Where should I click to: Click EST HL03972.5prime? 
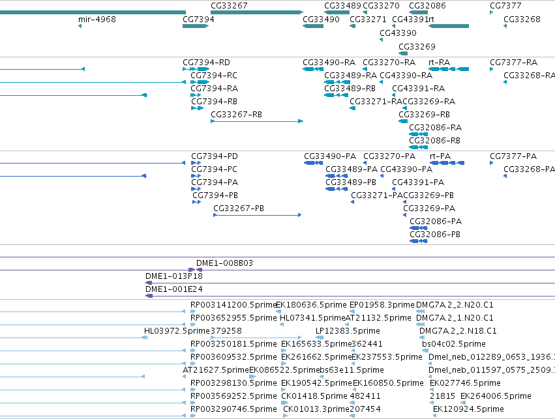click(x=177, y=331)
